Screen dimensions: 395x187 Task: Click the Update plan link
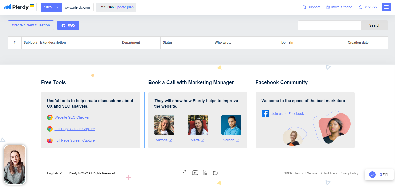tap(124, 7)
